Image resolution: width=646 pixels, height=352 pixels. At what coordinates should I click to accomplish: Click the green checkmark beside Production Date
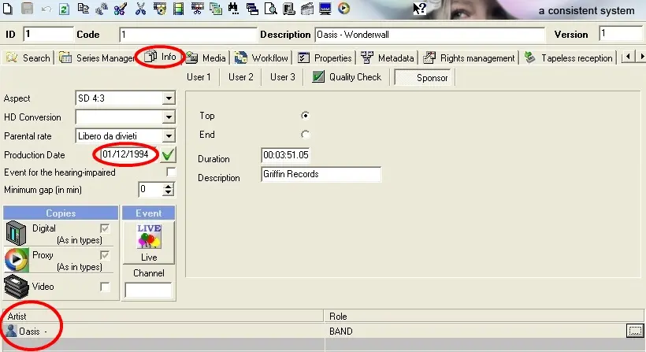pyautogui.click(x=168, y=154)
